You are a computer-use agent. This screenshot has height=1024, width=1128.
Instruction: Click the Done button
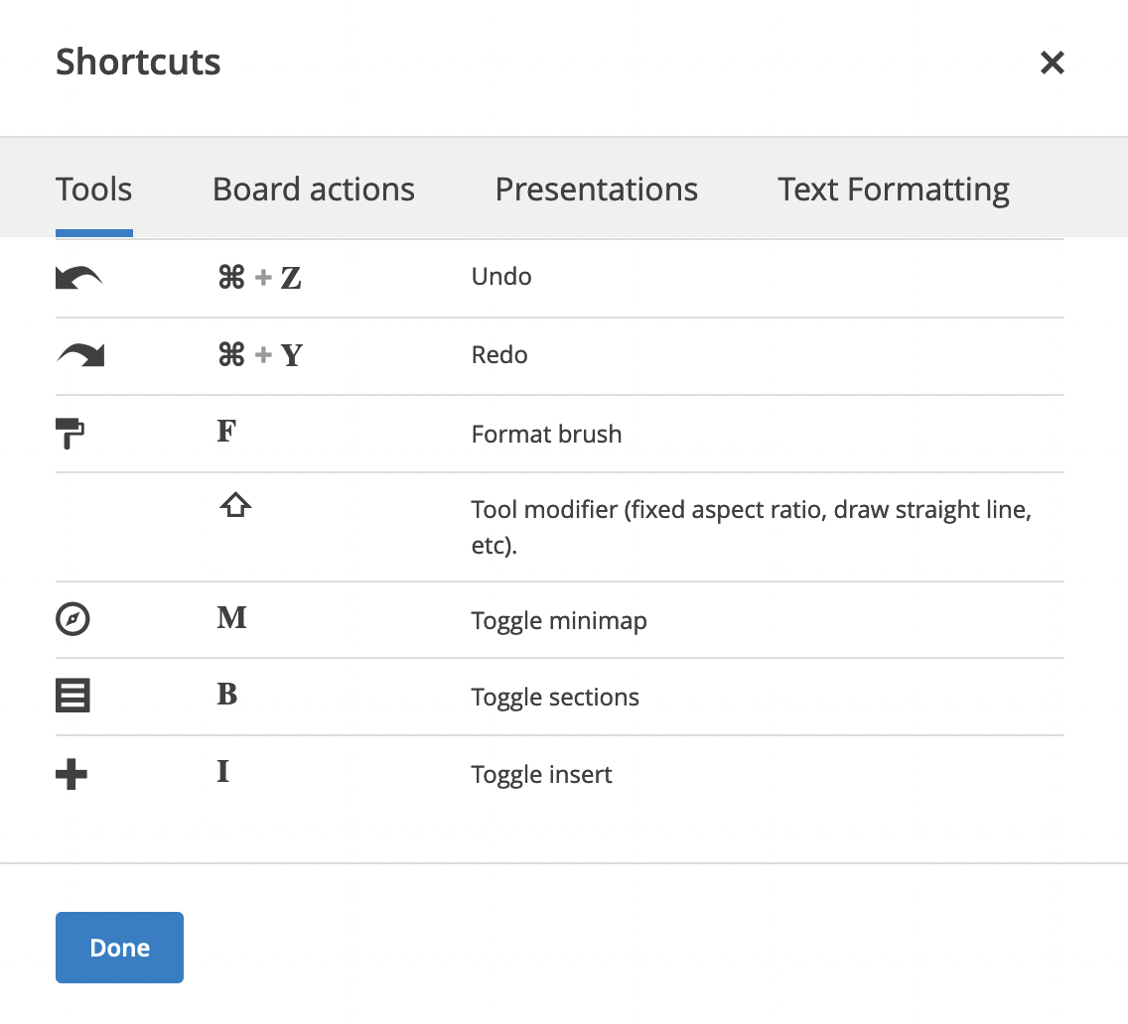(119, 947)
